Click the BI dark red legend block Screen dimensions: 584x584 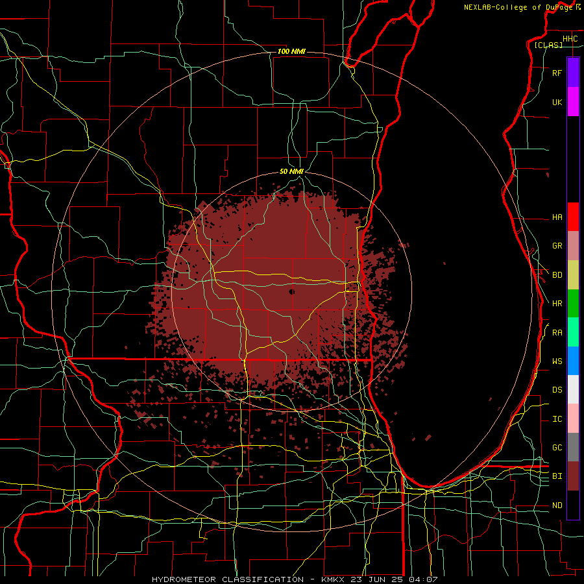point(573,476)
